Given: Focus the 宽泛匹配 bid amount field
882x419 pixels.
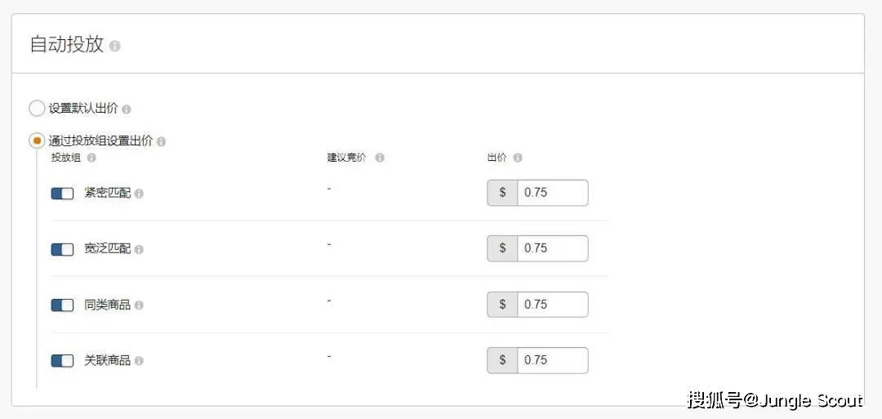Looking at the screenshot, I should tap(552, 248).
